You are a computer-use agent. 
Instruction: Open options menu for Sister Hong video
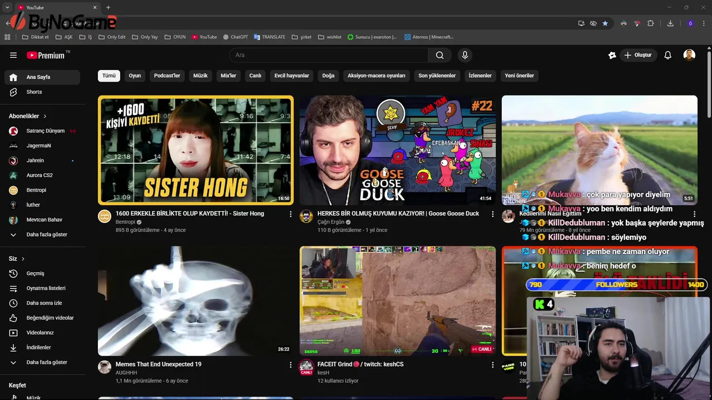(290, 214)
